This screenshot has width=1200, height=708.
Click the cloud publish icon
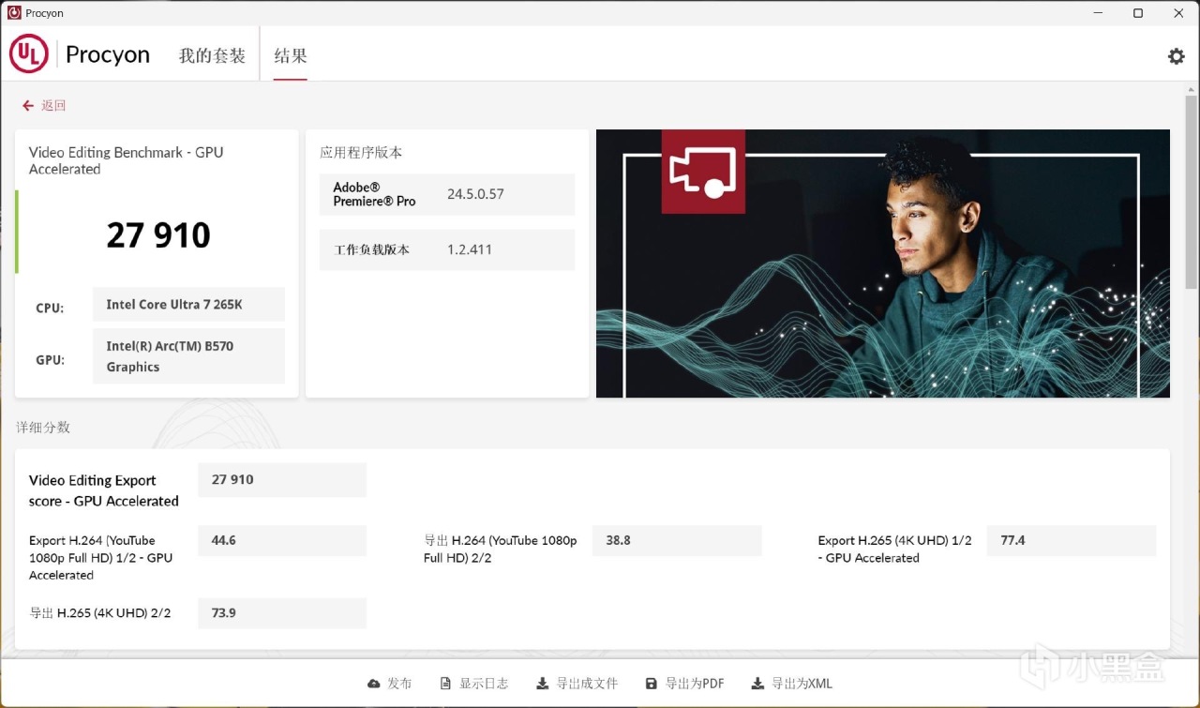pos(374,684)
